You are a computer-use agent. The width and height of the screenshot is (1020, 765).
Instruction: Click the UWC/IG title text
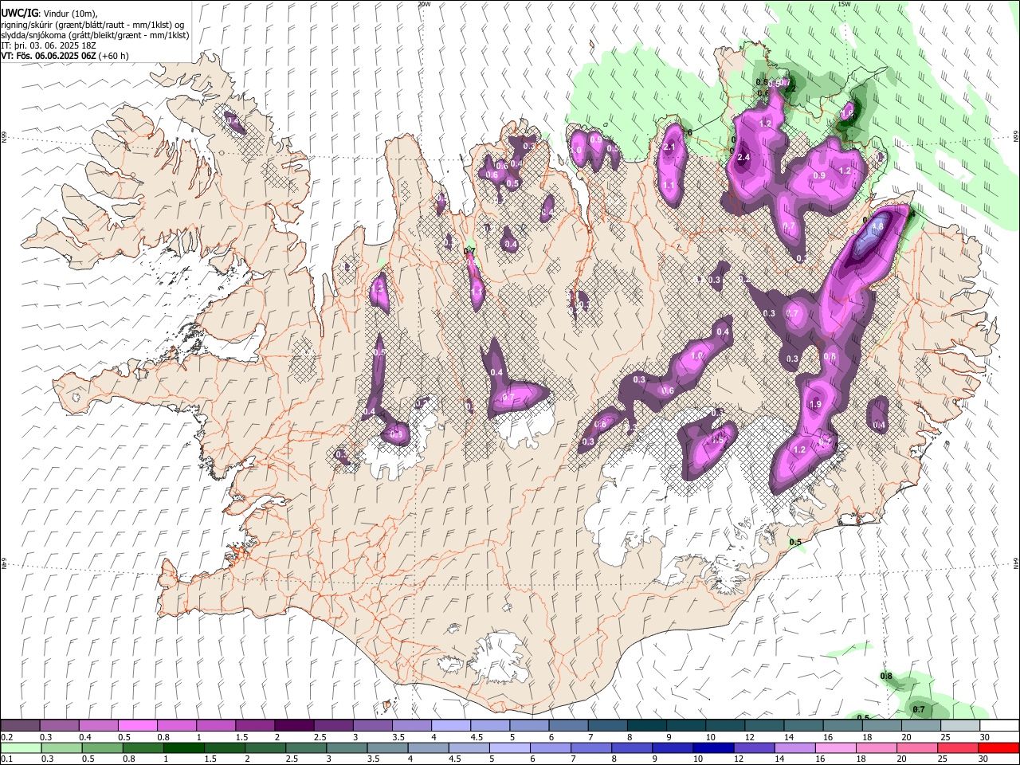point(19,13)
